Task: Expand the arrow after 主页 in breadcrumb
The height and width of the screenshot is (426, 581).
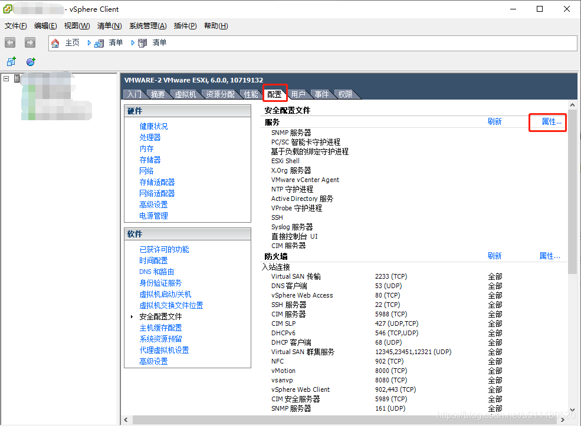Action: click(x=89, y=43)
